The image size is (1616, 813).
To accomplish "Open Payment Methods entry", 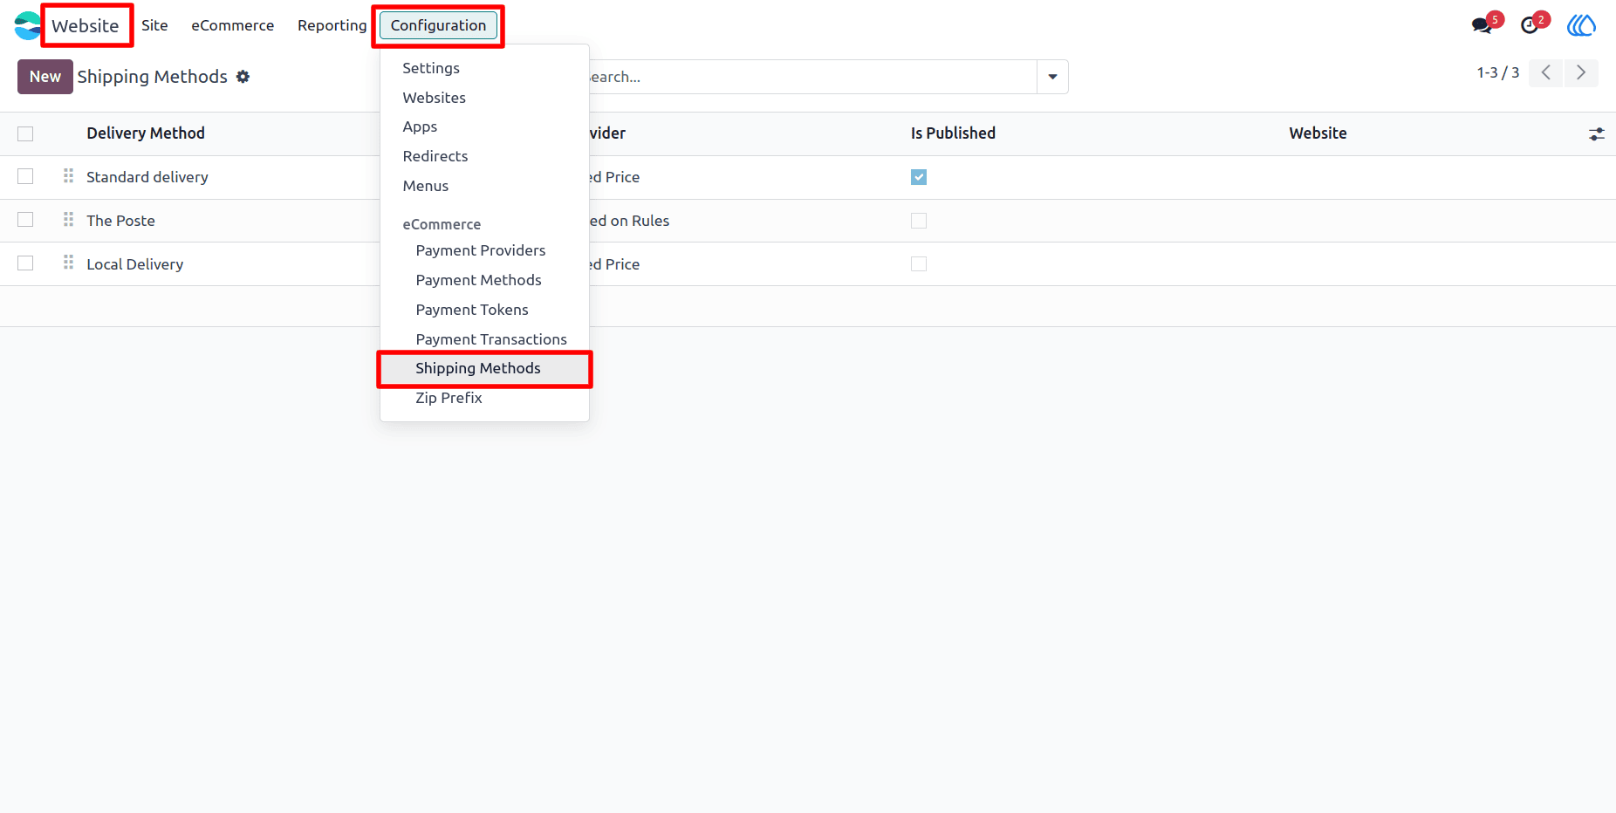I will coord(478,280).
